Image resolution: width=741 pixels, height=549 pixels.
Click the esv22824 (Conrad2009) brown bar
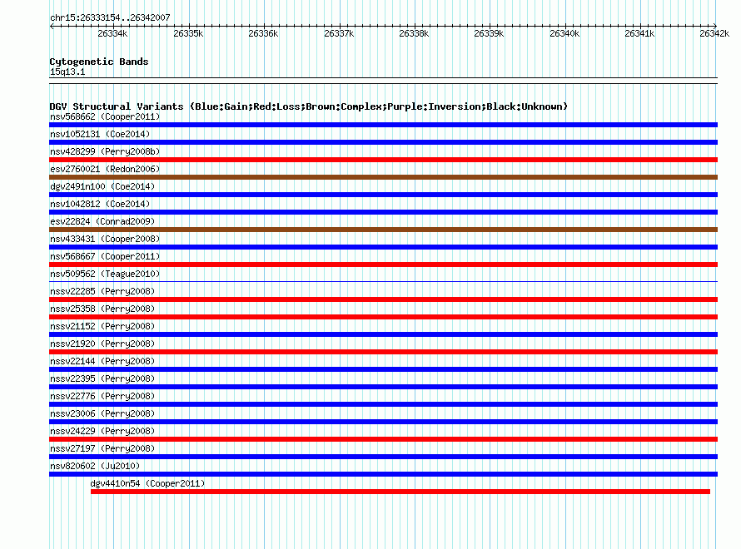coord(383,230)
